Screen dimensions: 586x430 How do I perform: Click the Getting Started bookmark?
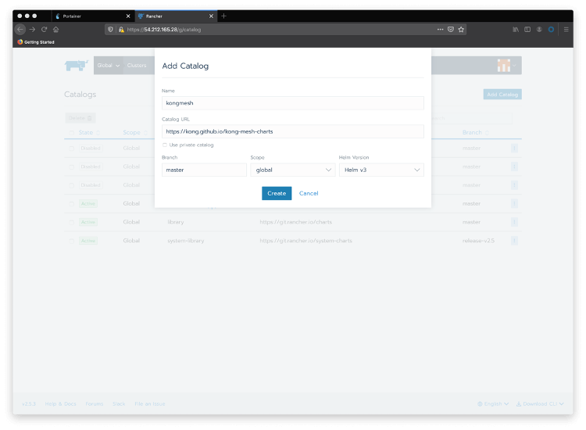click(36, 42)
